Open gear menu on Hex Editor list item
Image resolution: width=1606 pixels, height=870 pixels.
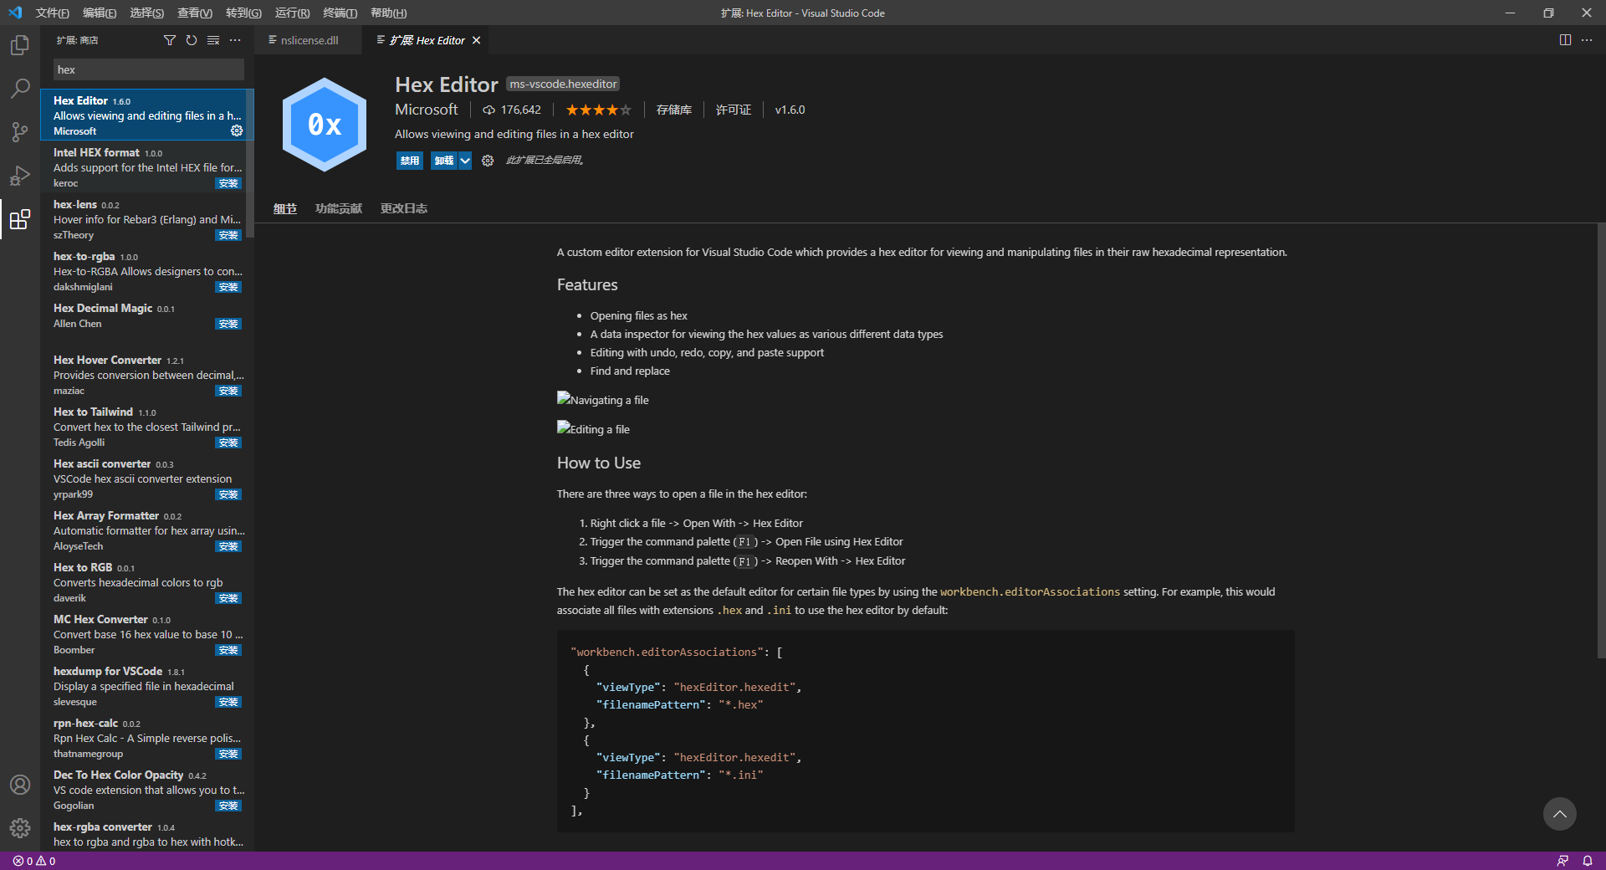[x=237, y=130]
